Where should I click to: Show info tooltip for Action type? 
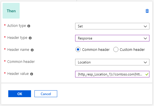29,26
